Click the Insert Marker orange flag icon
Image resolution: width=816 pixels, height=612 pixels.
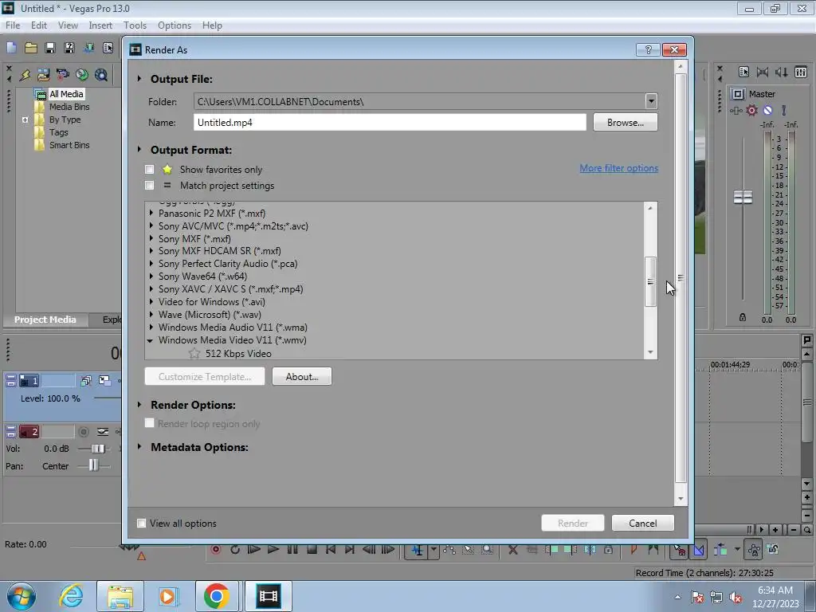tap(634, 550)
